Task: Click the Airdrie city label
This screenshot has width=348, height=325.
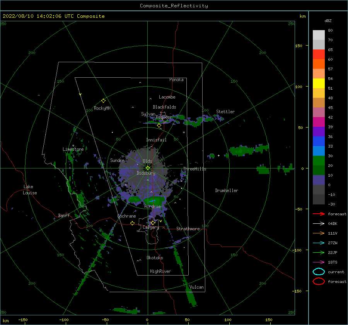Action: click(x=152, y=206)
